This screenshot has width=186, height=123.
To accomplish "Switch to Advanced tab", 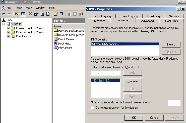I will 147,21.
